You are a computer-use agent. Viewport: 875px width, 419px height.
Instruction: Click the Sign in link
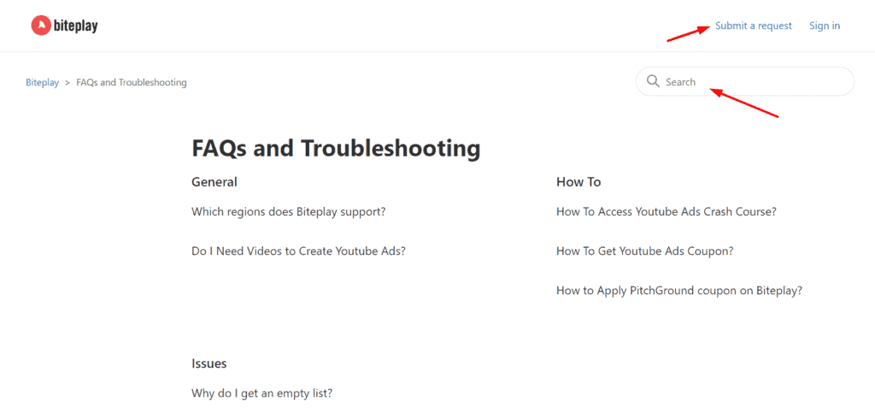[x=825, y=26]
